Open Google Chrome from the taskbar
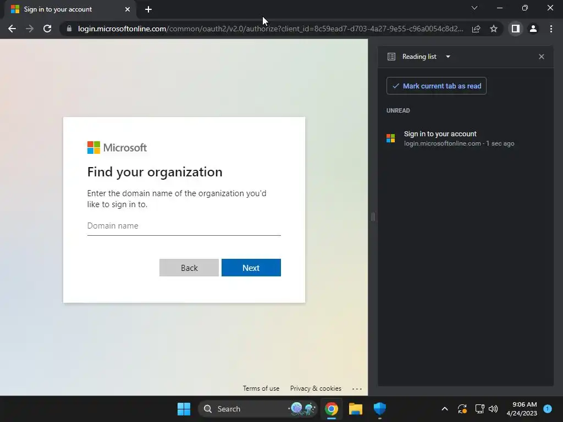This screenshot has height=422, width=563. [x=332, y=409]
